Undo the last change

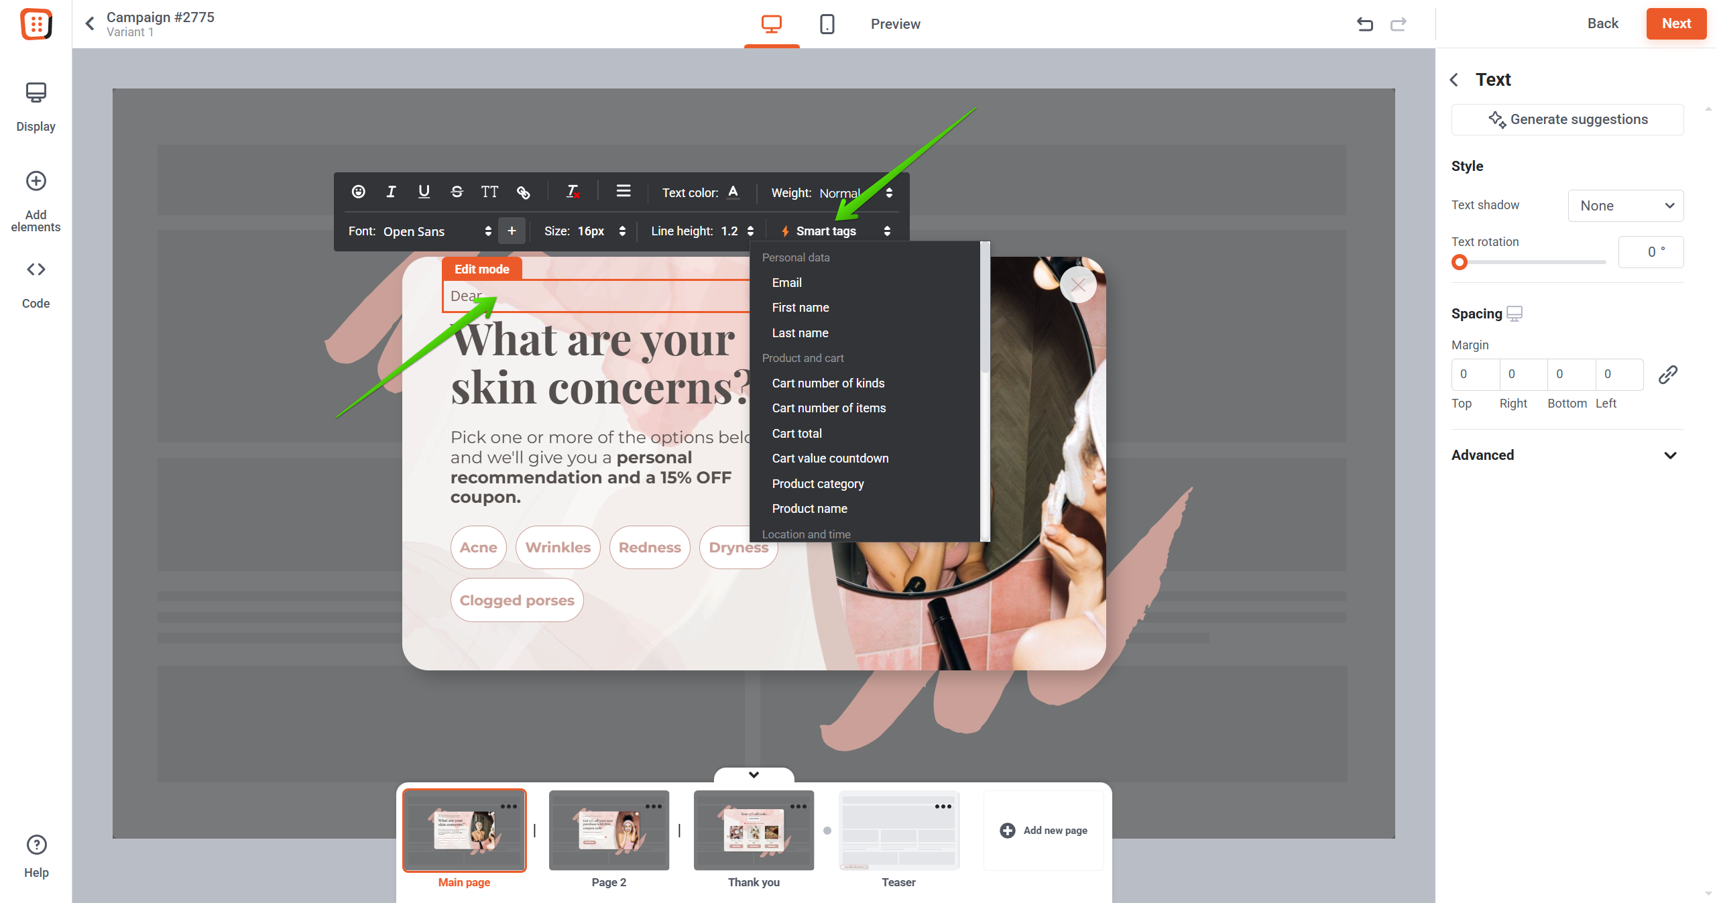pyautogui.click(x=1365, y=24)
